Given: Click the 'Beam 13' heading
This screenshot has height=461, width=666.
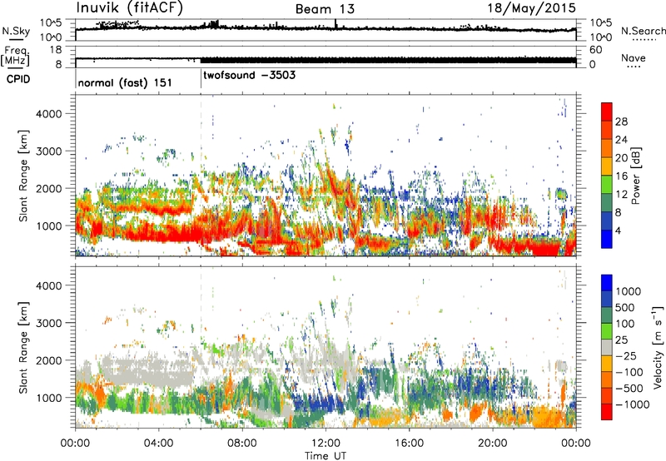Looking at the screenshot, I should click(325, 9).
